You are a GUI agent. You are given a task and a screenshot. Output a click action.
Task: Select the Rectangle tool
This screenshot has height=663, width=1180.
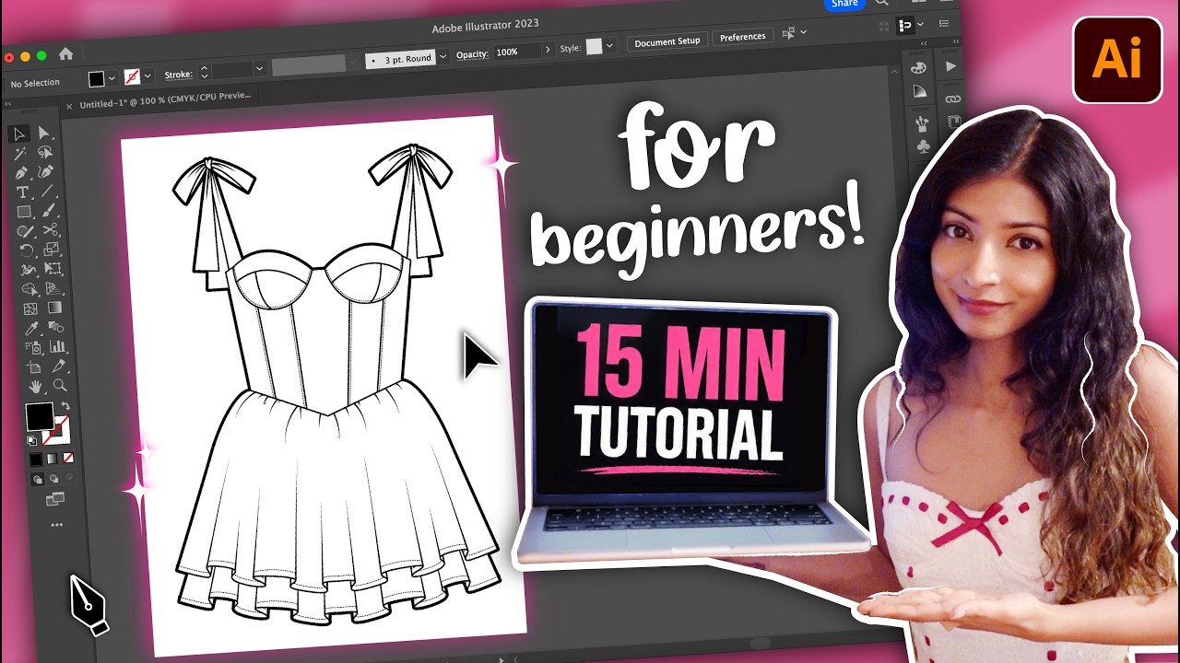24,211
